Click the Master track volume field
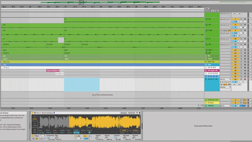Screen dimensions: 252x142 235,106
